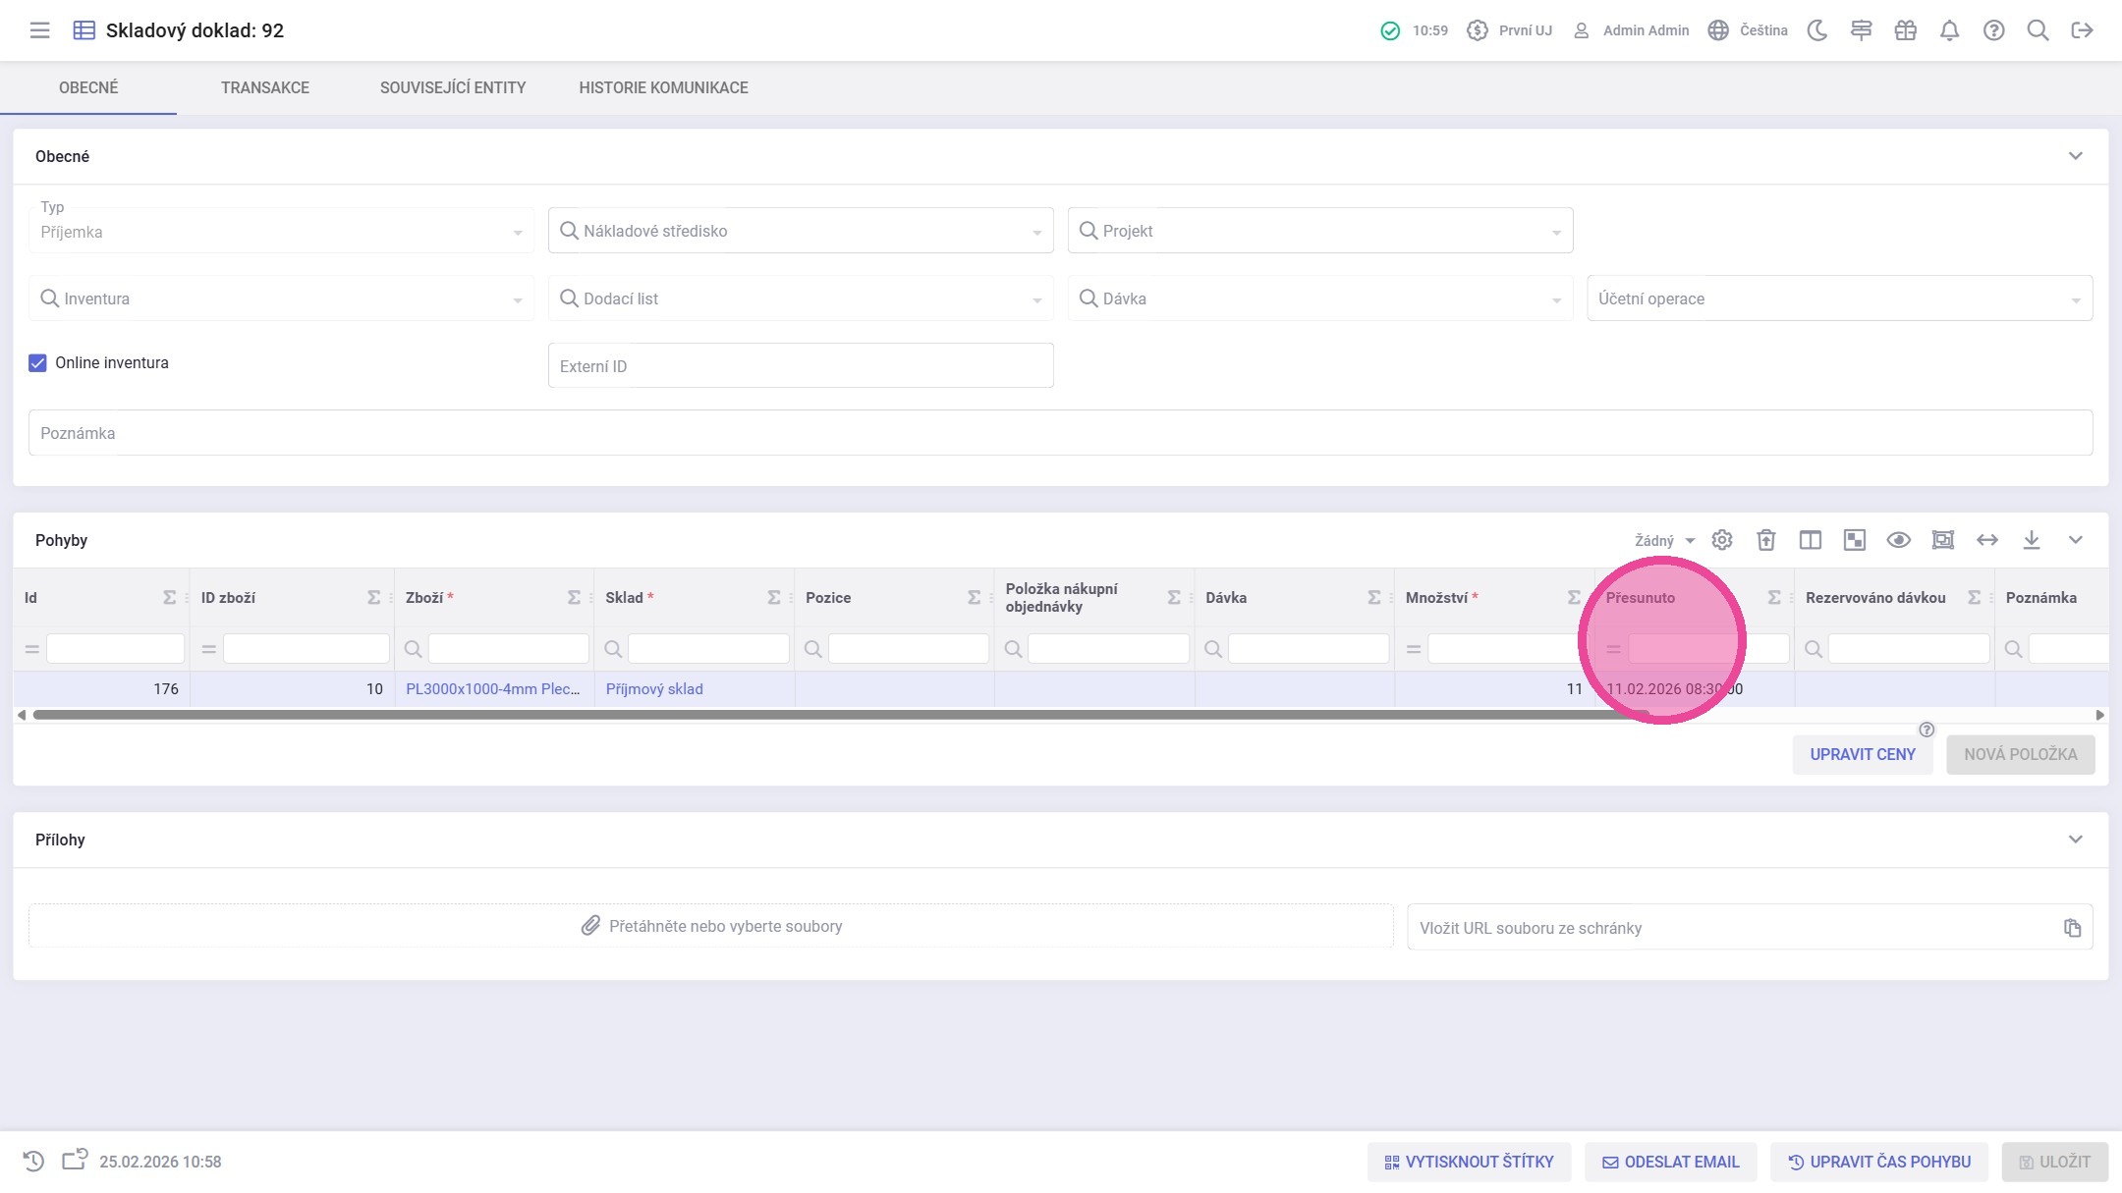
Task: Collapse the Obecné section chevron
Action: pos(2075,156)
